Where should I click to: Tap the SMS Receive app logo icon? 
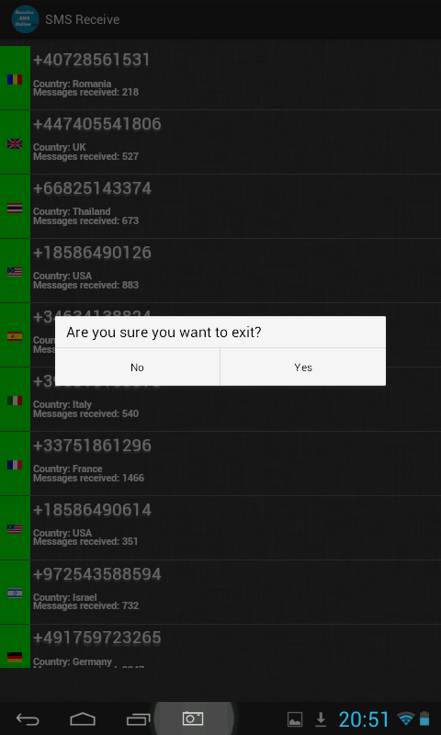click(25, 19)
